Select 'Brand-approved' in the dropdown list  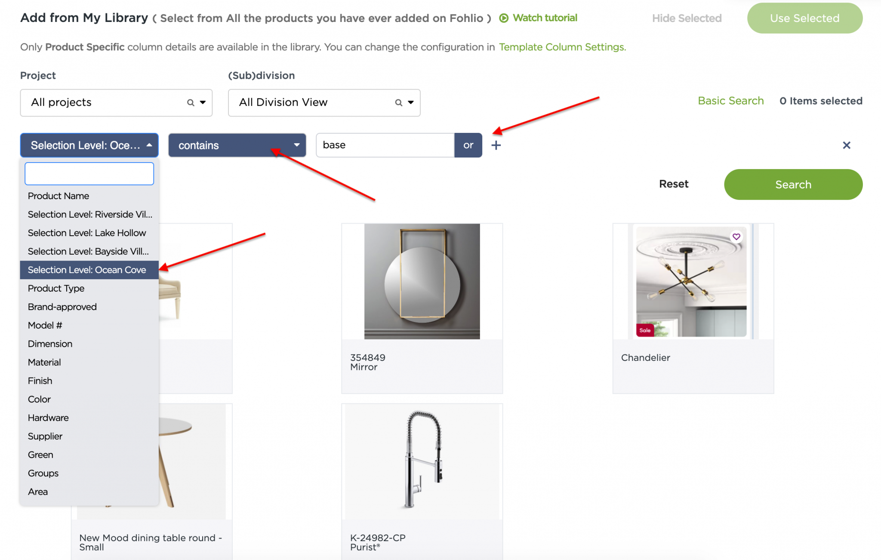pos(62,307)
